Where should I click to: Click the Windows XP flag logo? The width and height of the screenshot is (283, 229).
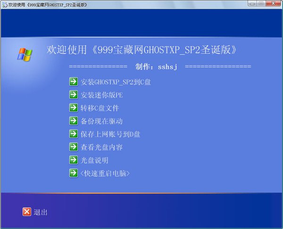tap(25, 55)
